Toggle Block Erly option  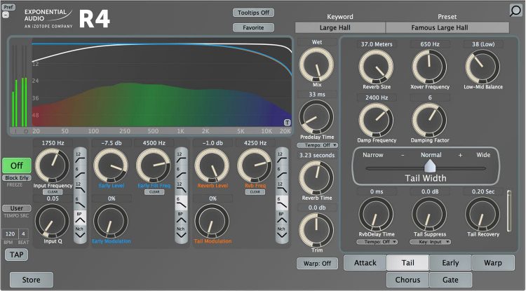17,178
